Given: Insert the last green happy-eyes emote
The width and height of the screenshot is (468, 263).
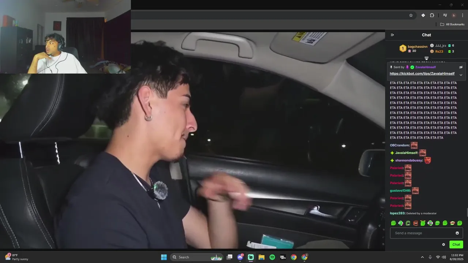Looking at the screenshot, I should pyautogui.click(x=460, y=223).
